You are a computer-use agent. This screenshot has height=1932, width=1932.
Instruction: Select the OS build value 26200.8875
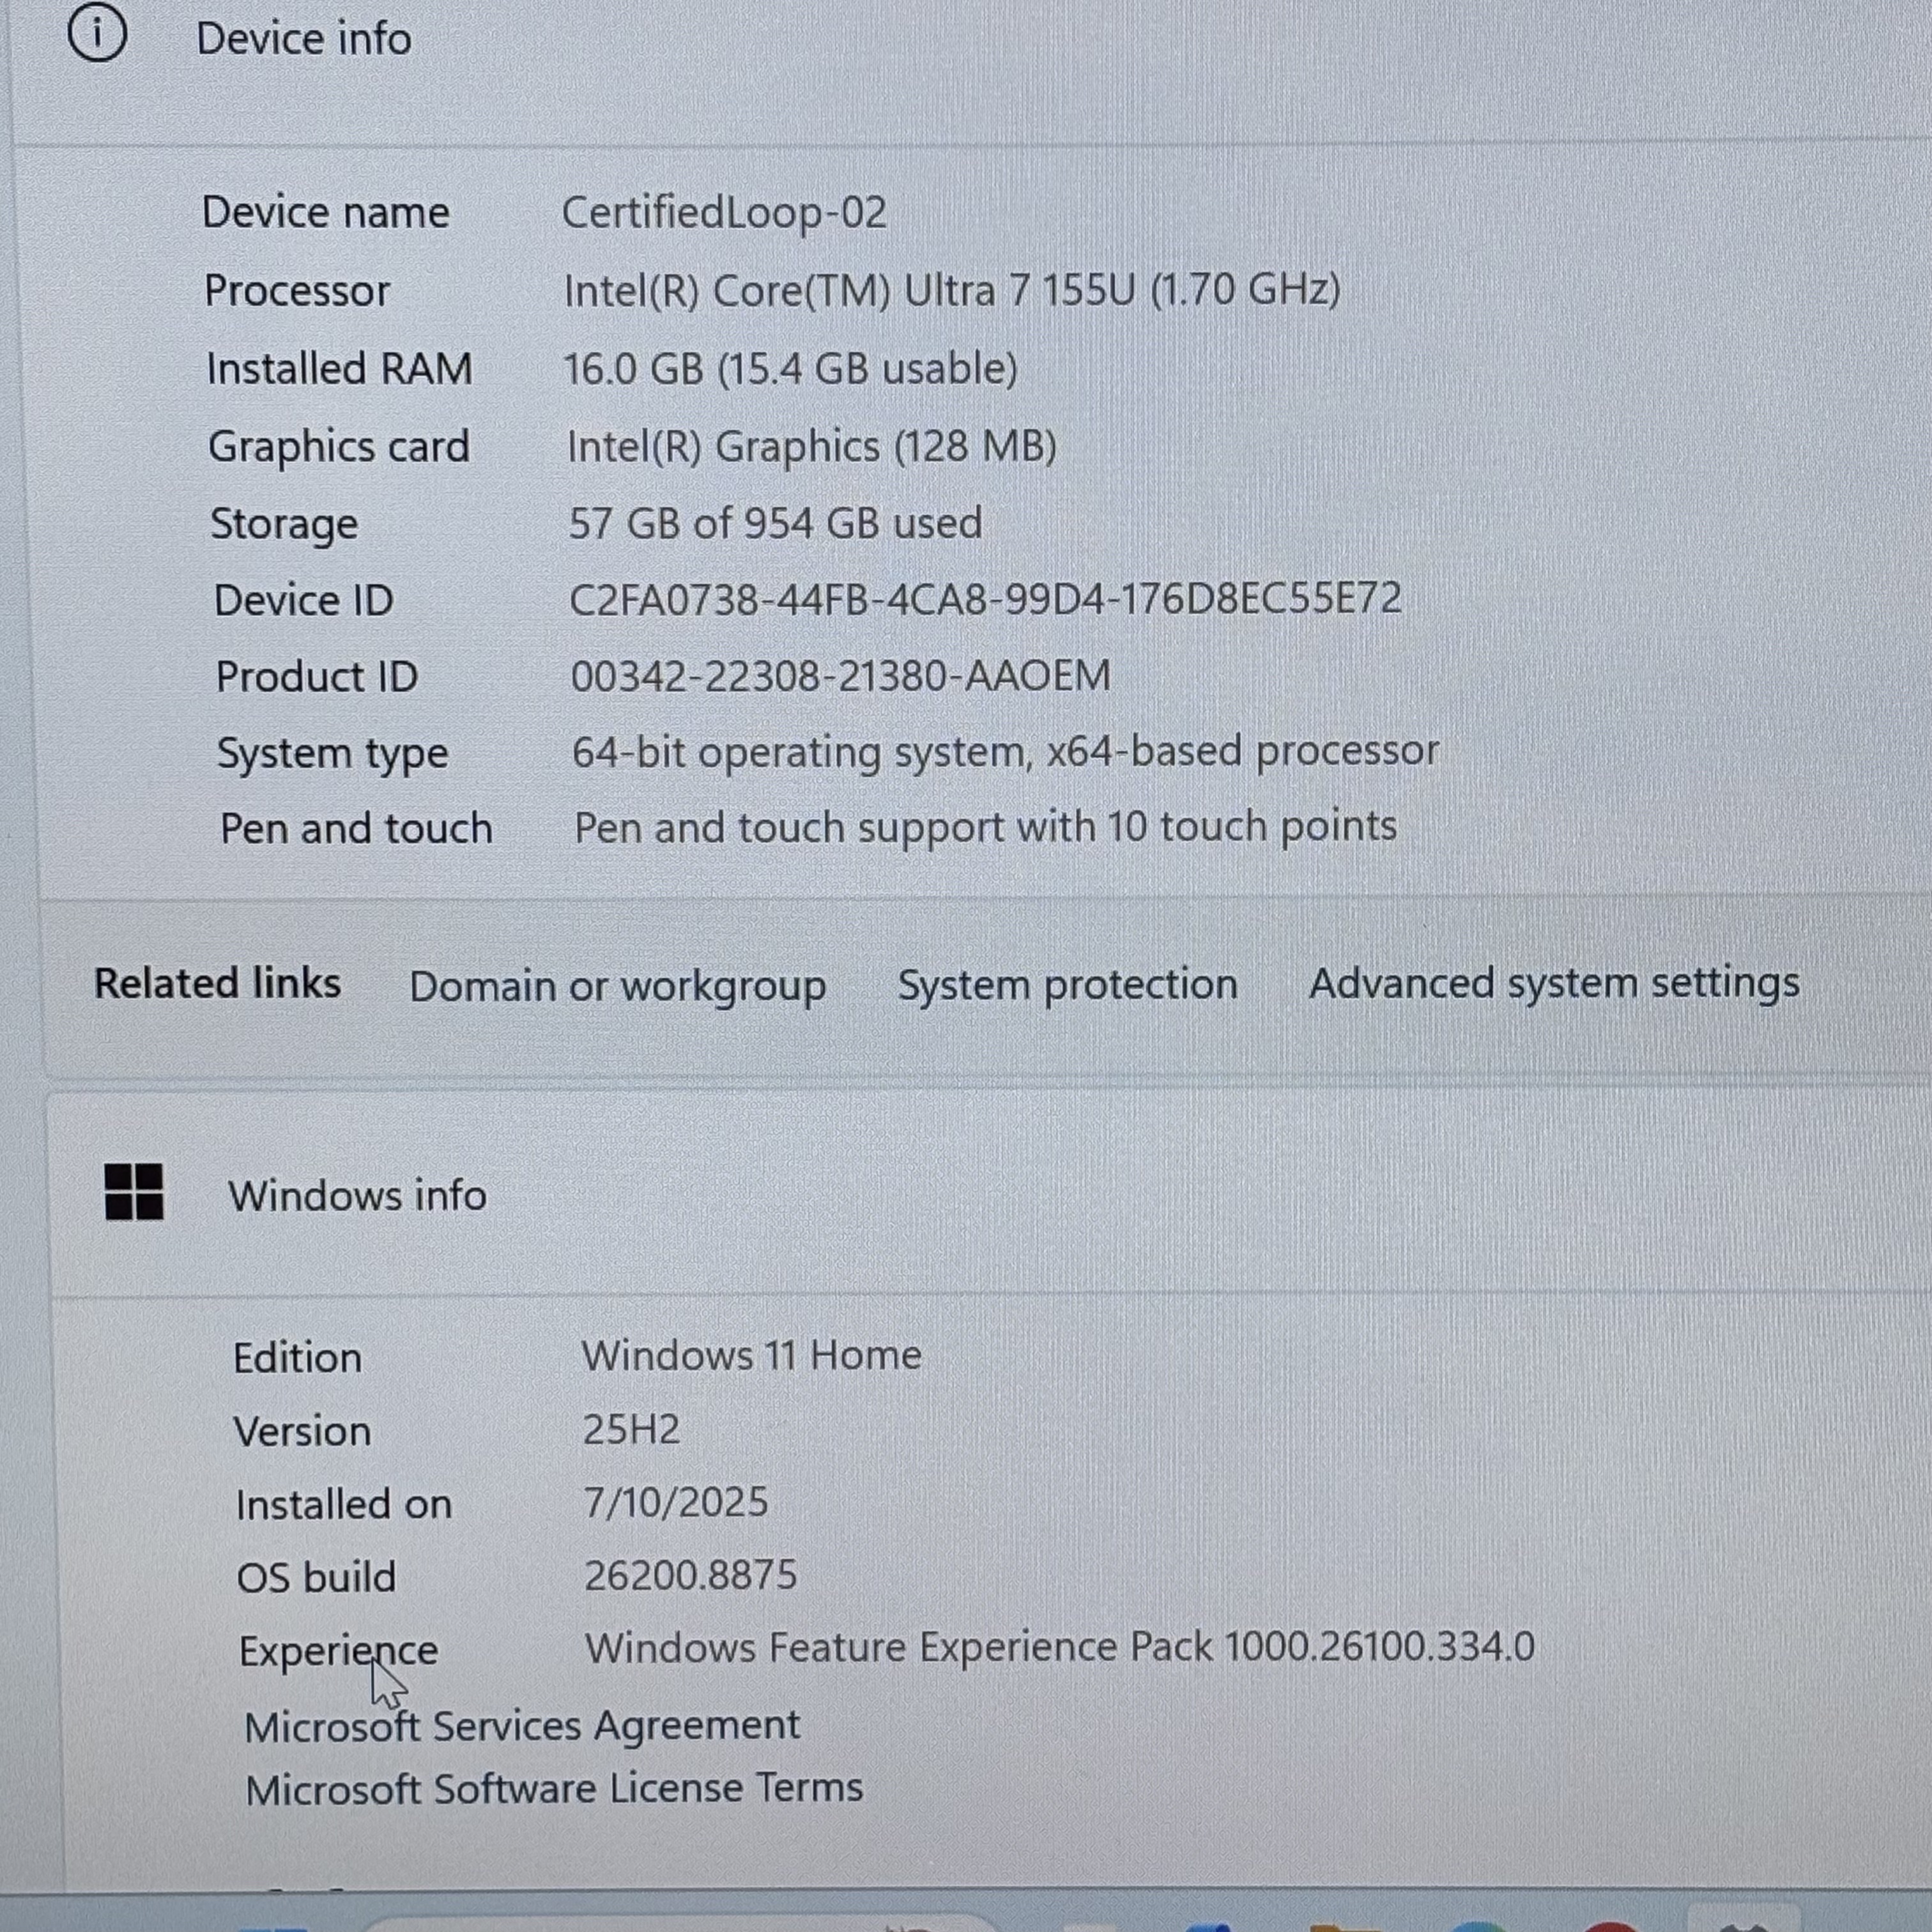tap(691, 1575)
